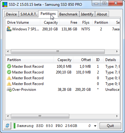Sort volumes by Capacity column header

point(50,22)
